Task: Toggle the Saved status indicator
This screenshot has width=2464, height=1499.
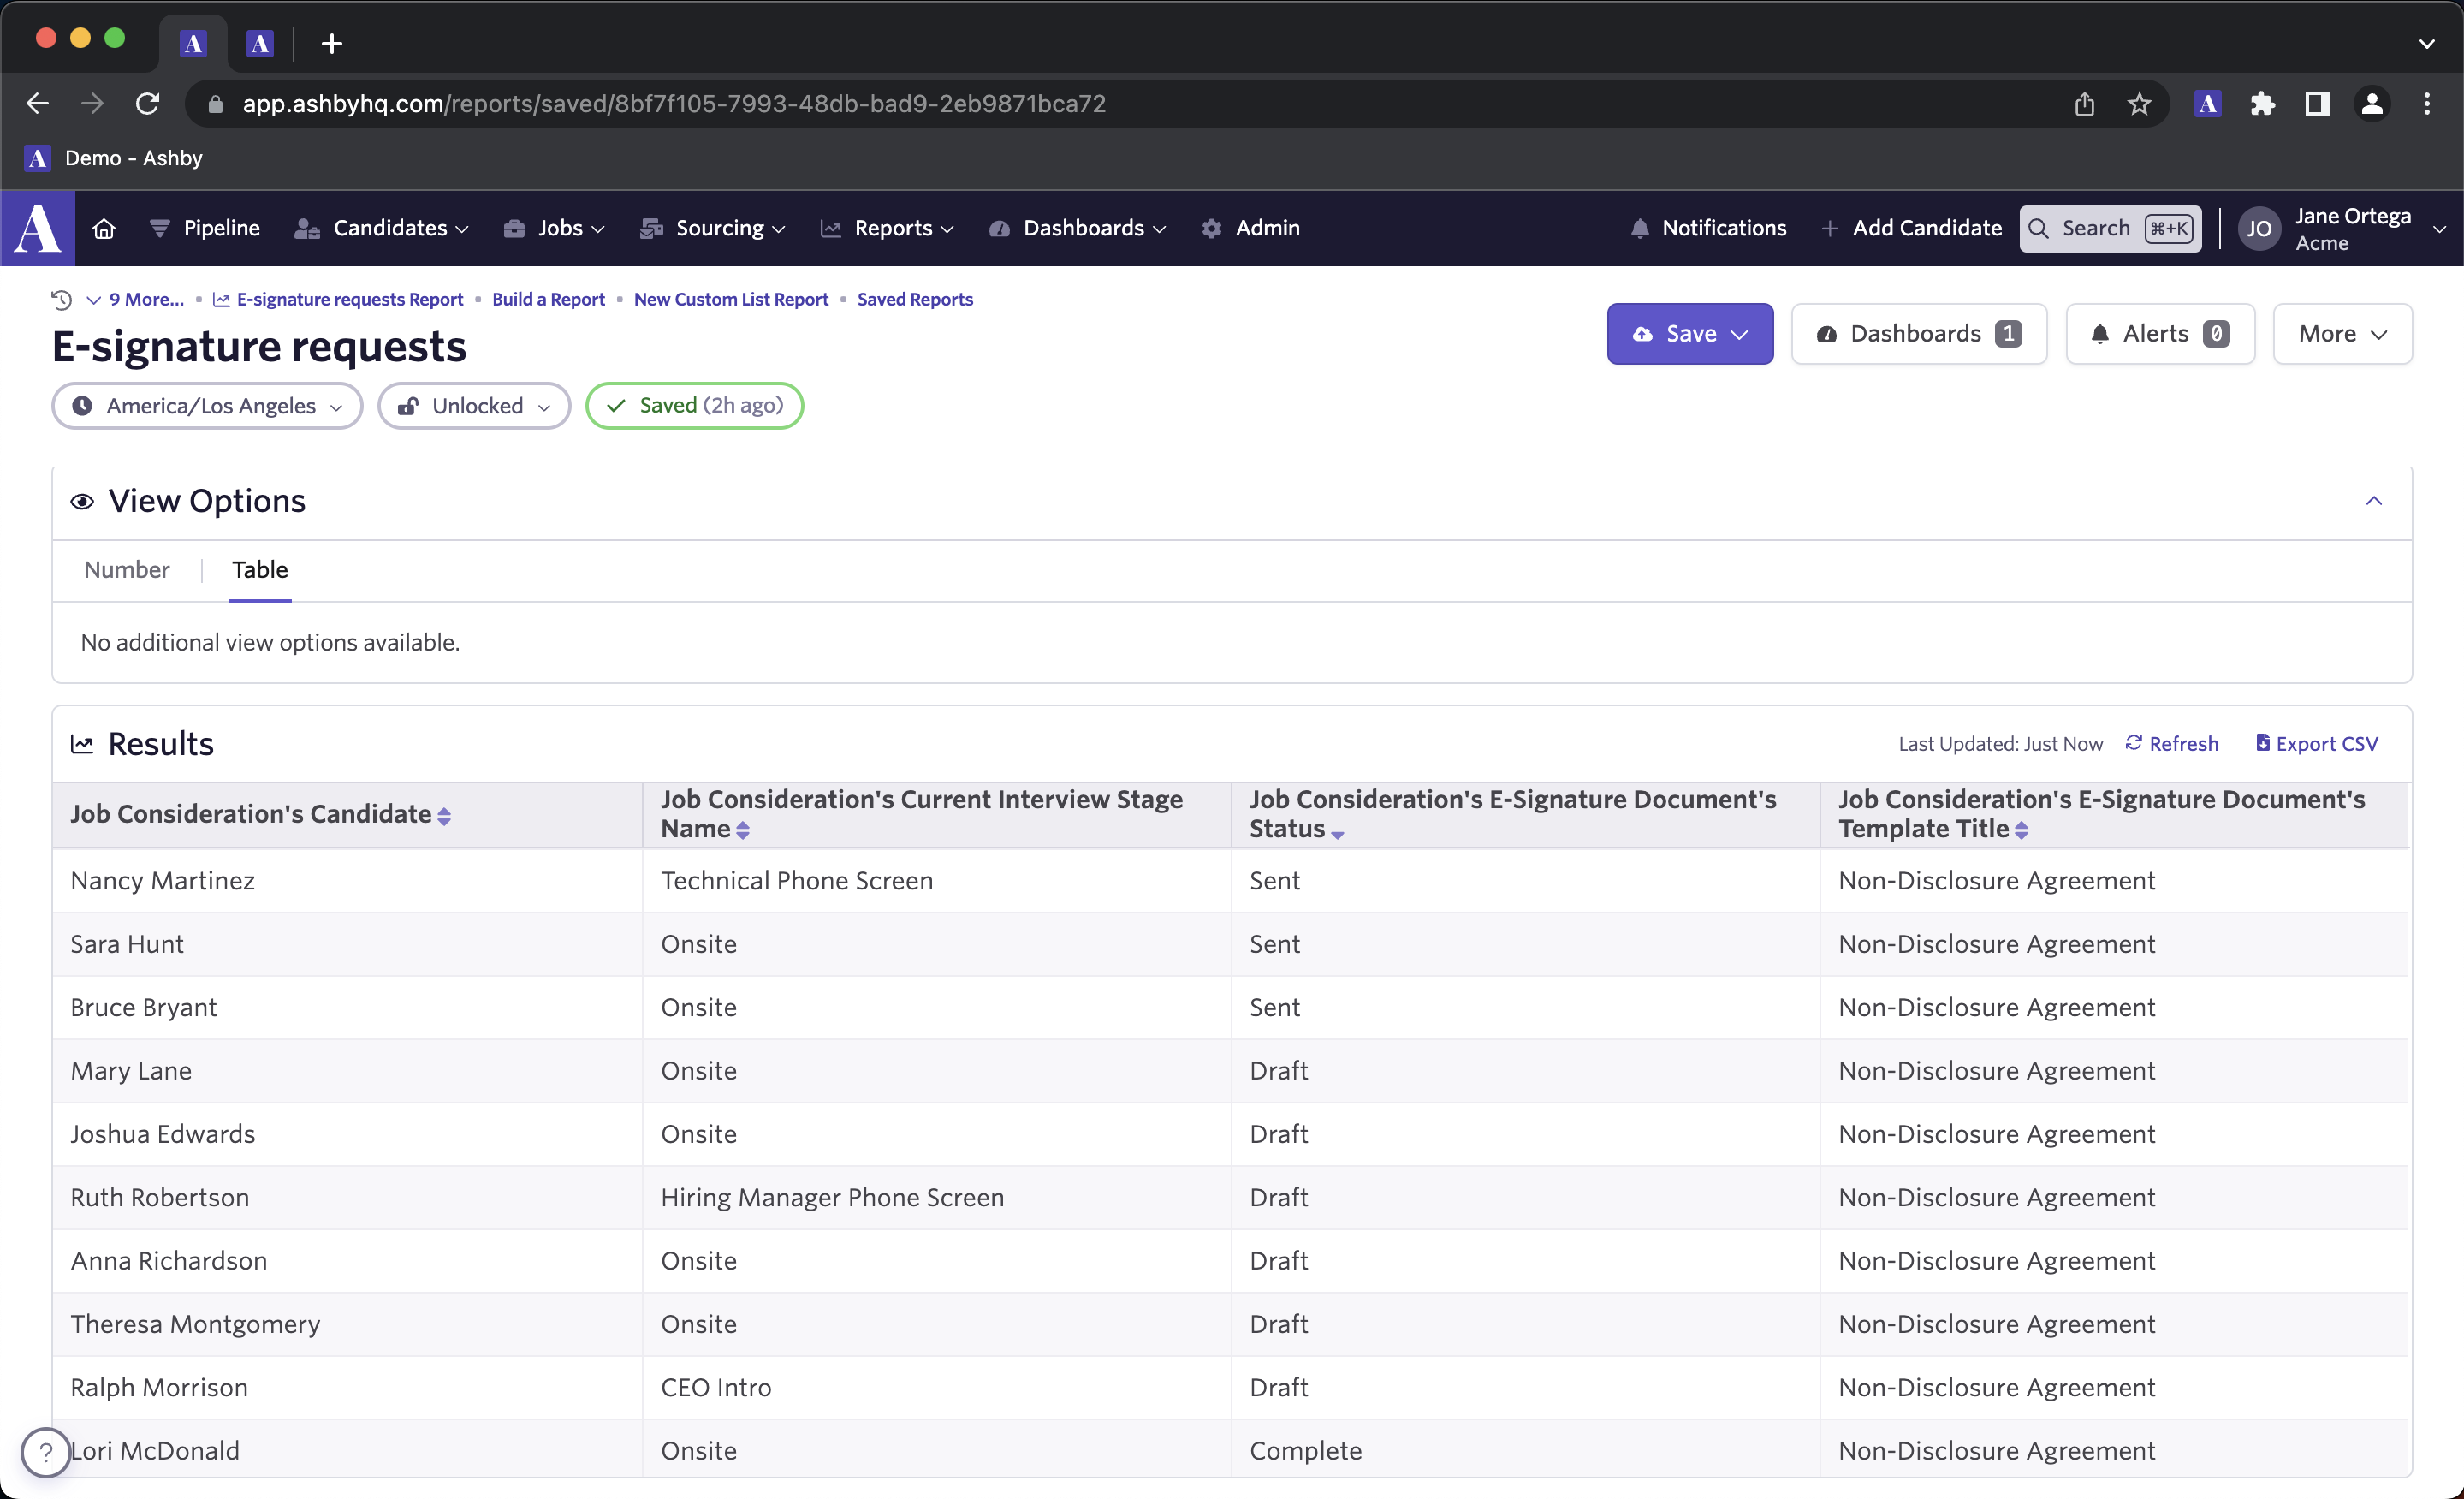Action: point(693,405)
